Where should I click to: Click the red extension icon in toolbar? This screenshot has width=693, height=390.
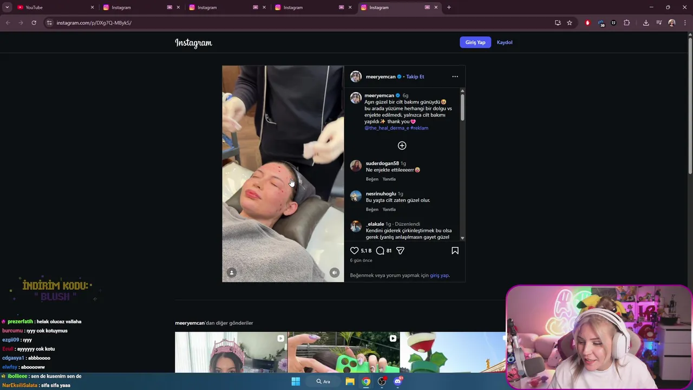(x=587, y=23)
